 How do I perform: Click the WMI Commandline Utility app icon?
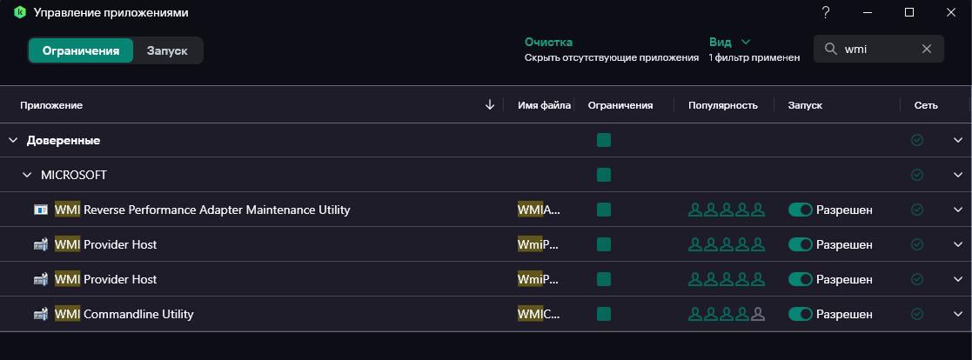[x=40, y=314]
